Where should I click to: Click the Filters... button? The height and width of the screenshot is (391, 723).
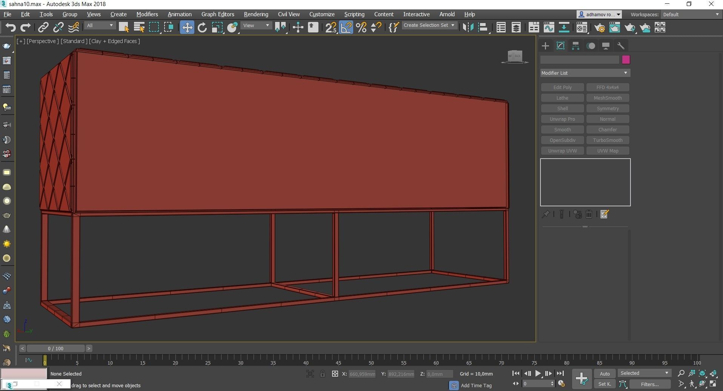(650, 384)
